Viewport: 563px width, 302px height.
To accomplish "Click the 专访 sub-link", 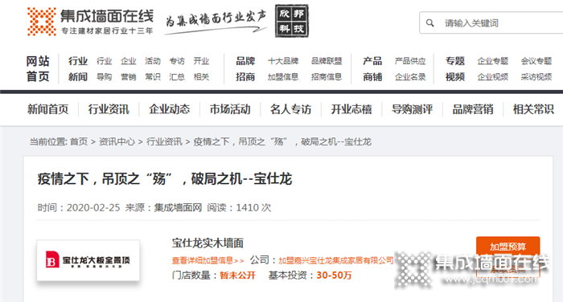I will (177, 61).
